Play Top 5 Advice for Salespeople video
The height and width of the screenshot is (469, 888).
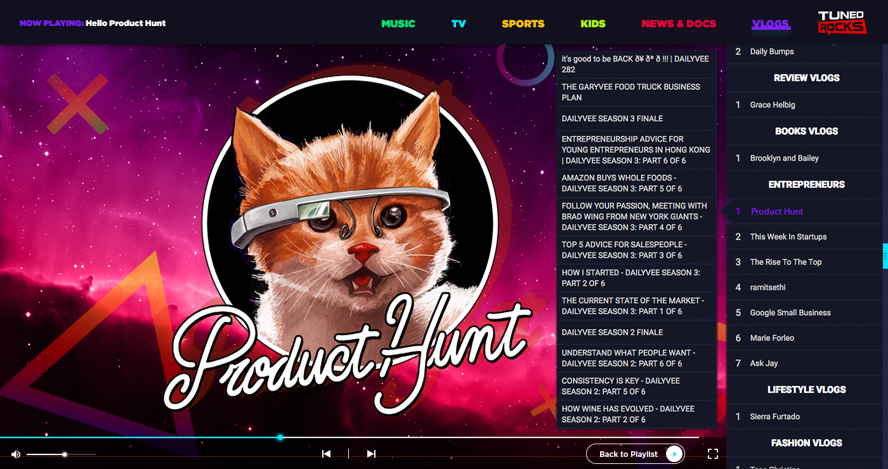[x=636, y=250]
